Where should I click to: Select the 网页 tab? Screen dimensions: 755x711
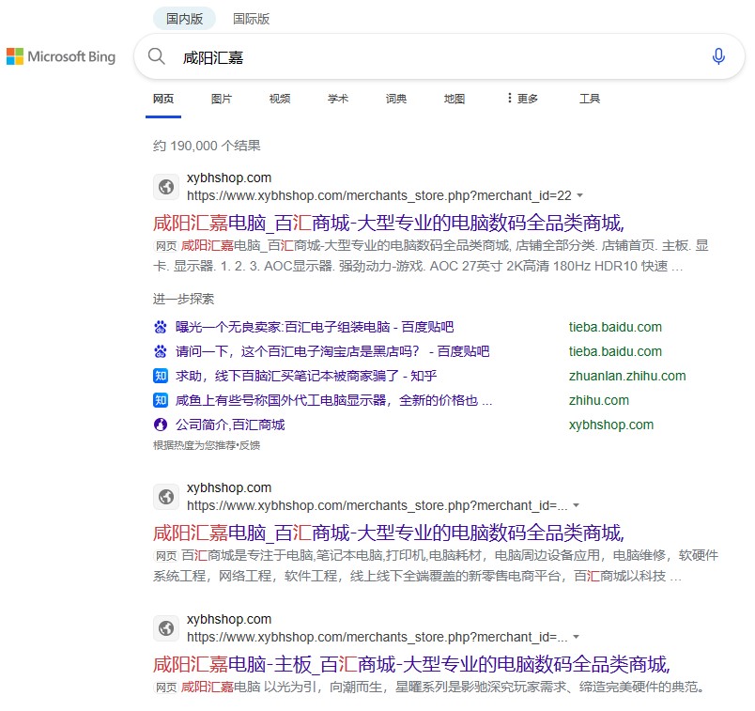(163, 99)
